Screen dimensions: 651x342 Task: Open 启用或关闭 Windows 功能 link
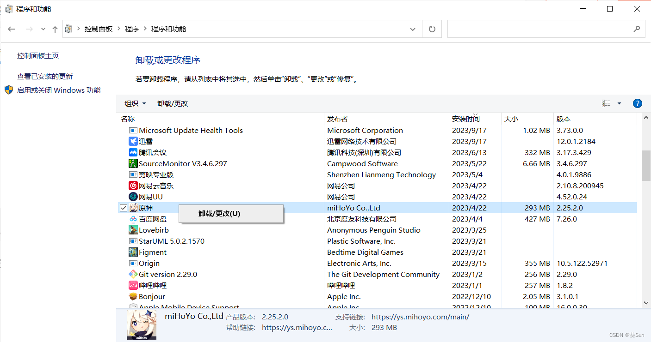coord(59,90)
